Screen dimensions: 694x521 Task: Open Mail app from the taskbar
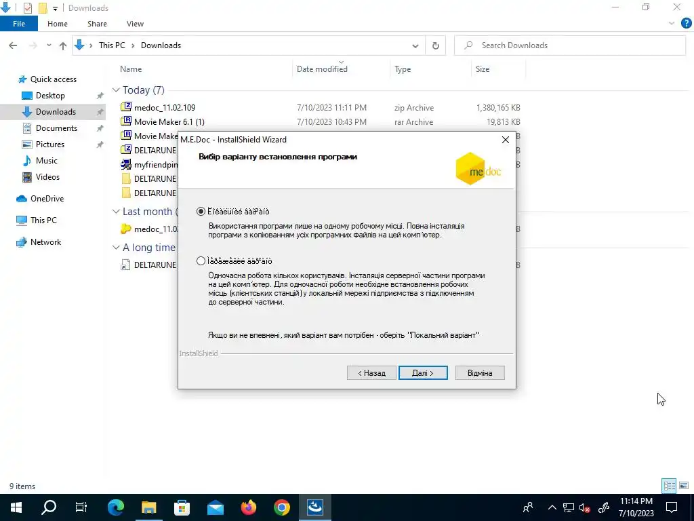click(x=216, y=507)
